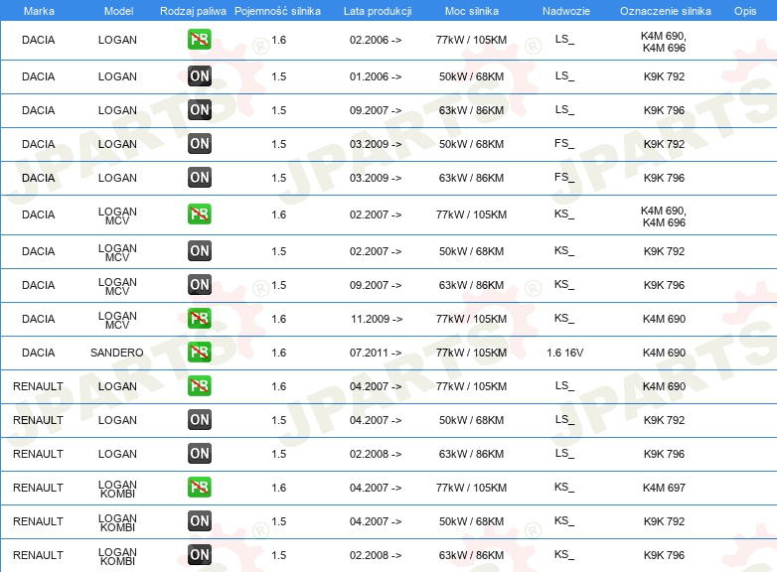Select the SANDERO model cell
This screenshot has width=777, height=572.
point(117,353)
